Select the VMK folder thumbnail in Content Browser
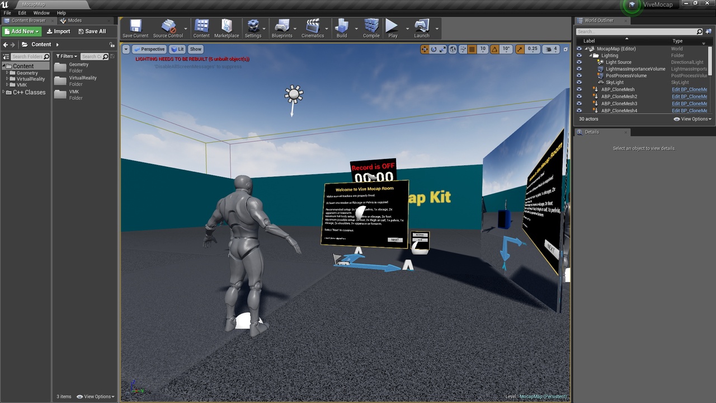716x403 pixels. (60, 94)
